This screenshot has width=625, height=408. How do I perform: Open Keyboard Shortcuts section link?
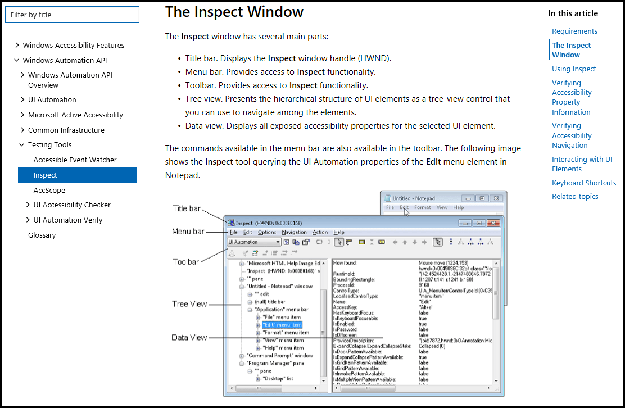pos(584,183)
